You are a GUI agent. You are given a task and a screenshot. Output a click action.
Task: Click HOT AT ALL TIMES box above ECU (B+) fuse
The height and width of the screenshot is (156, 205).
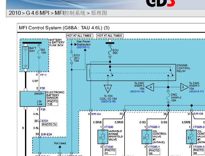(x=79, y=36)
